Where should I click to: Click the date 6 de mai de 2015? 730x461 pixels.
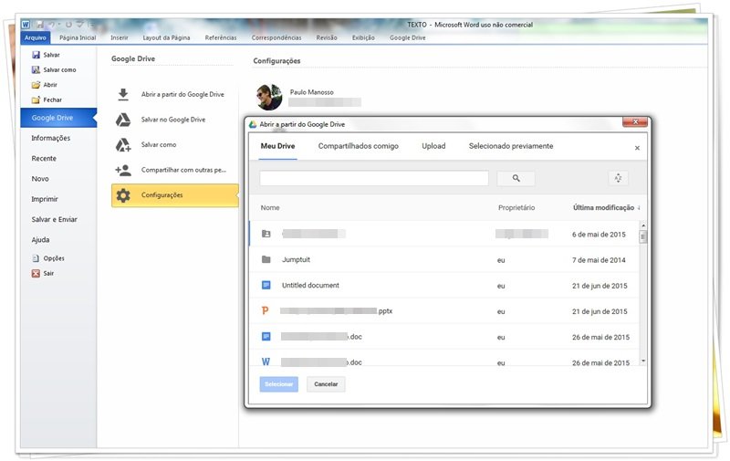click(599, 235)
